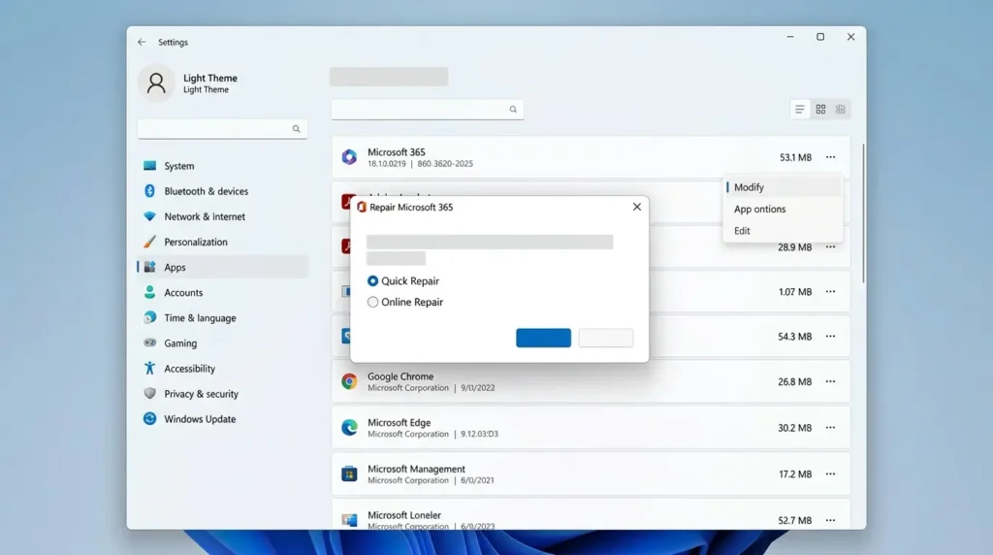The image size is (993, 555).
Task: Open Privacy & security settings
Action: pos(222,394)
